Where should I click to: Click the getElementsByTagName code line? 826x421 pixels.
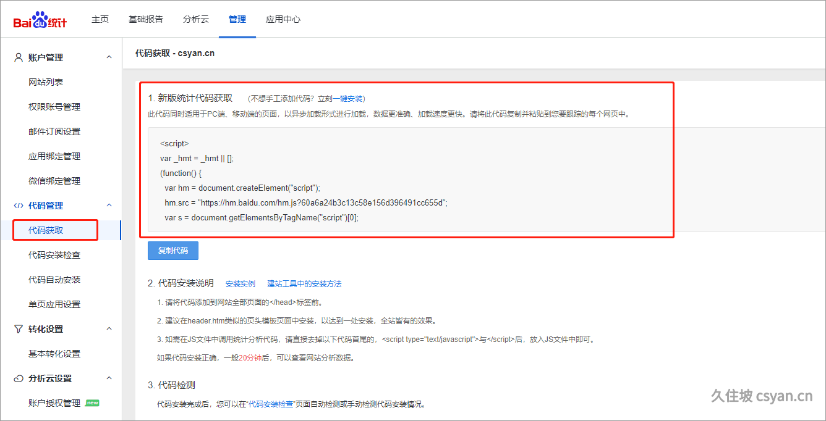tap(262, 217)
